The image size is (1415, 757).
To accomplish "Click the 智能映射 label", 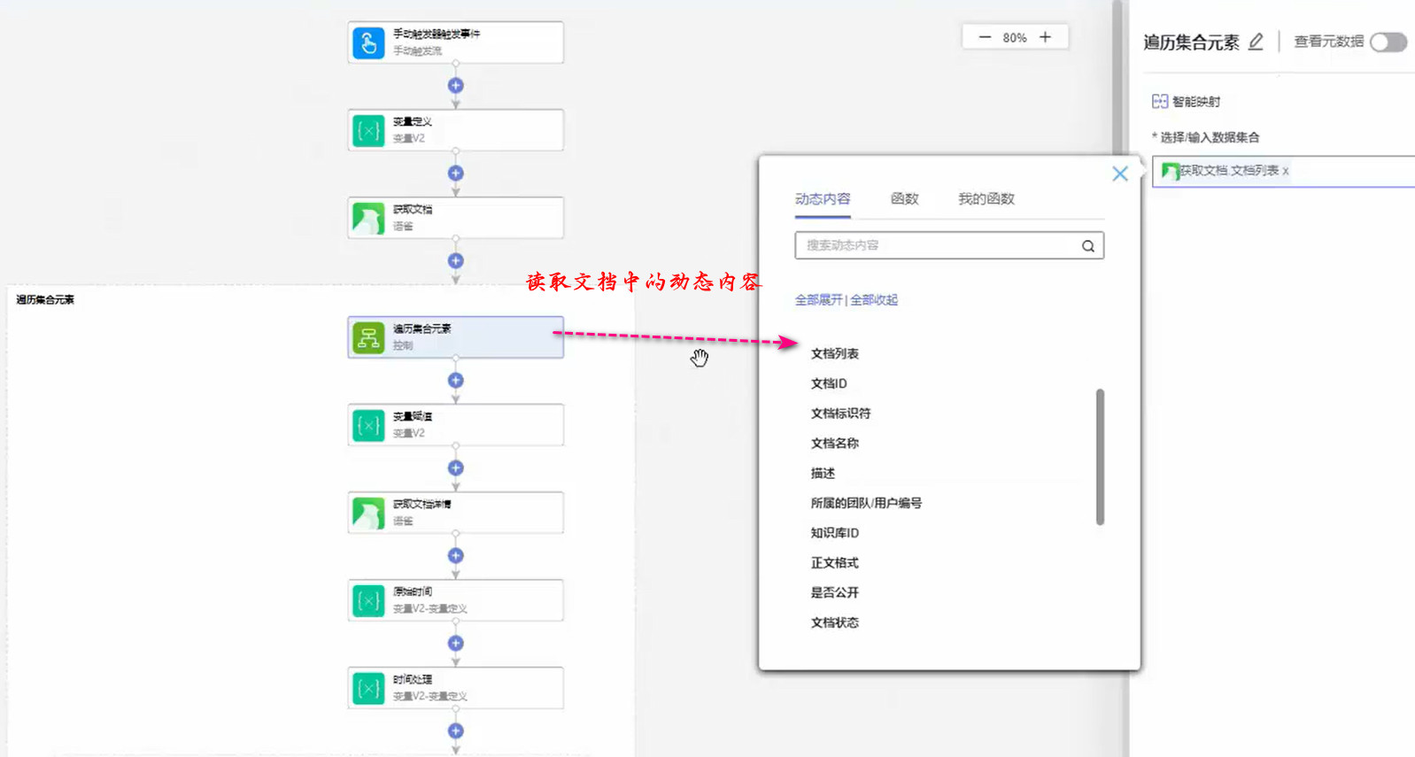I will tap(1196, 102).
